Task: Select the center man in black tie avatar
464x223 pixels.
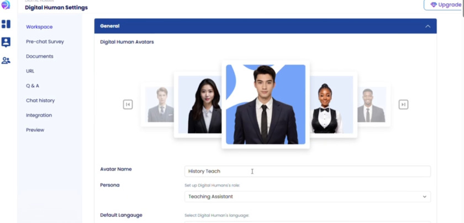Action: pyautogui.click(x=266, y=105)
